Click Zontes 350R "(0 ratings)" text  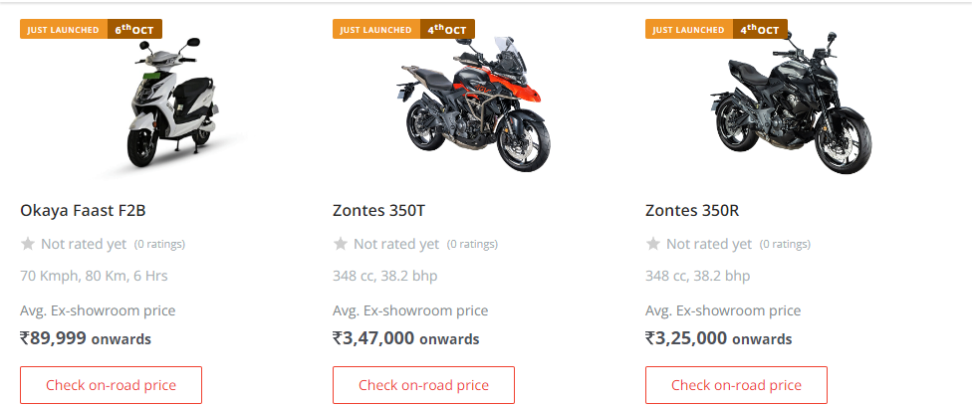click(x=785, y=244)
